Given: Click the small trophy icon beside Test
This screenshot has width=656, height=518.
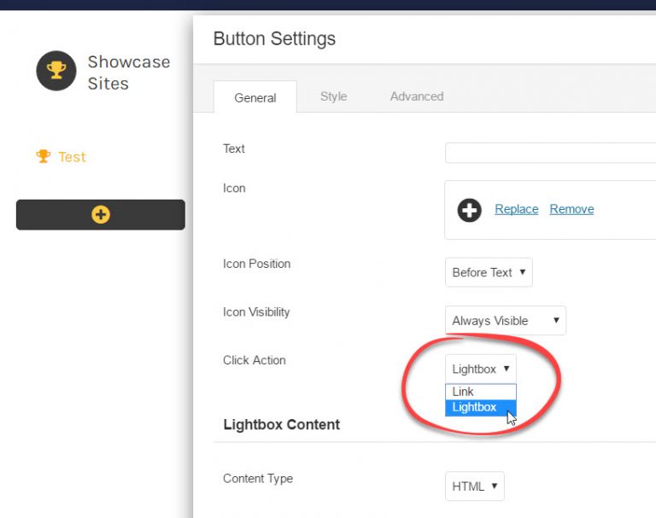Looking at the screenshot, I should point(43,156).
